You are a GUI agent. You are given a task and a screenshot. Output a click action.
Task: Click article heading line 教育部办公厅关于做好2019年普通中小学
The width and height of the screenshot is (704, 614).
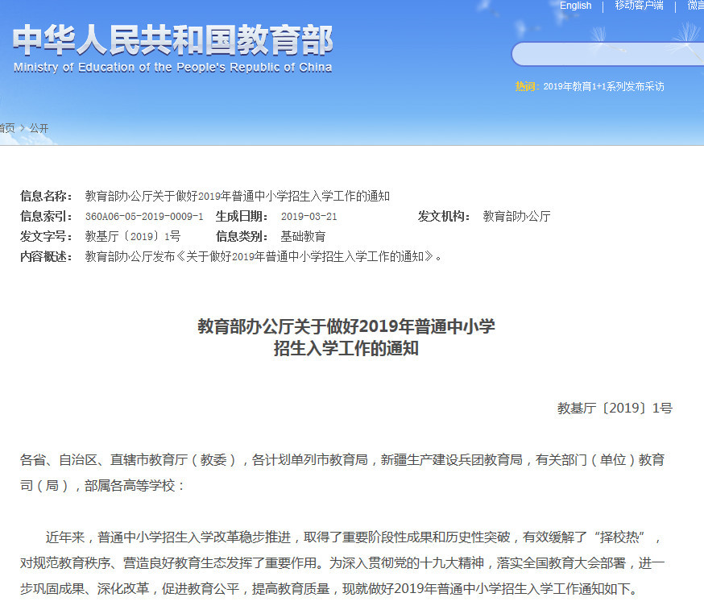point(346,326)
